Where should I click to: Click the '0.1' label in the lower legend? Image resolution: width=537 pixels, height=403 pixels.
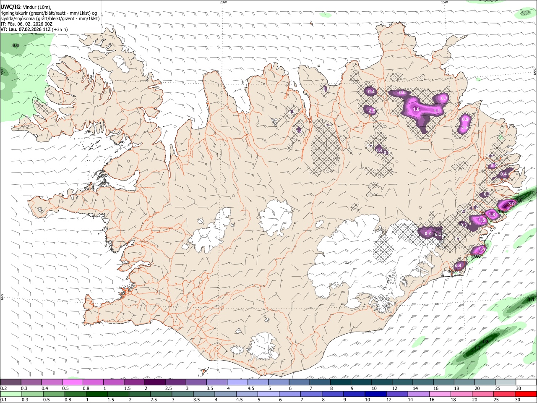[x=4, y=400]
